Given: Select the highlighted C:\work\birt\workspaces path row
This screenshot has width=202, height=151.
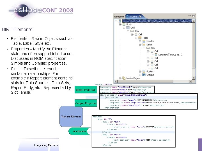Looking at the screenshot, I should click(157, 21).
